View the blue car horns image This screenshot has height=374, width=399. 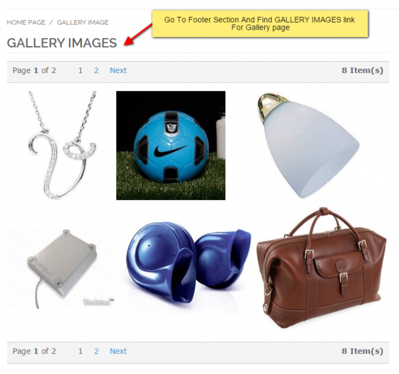(188, 262)
